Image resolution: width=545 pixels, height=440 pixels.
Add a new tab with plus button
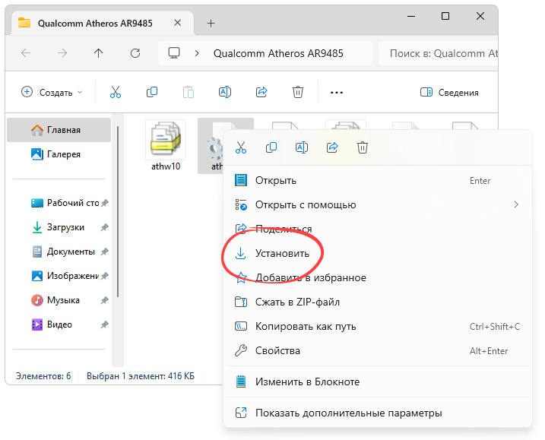[x=211, y=24]
